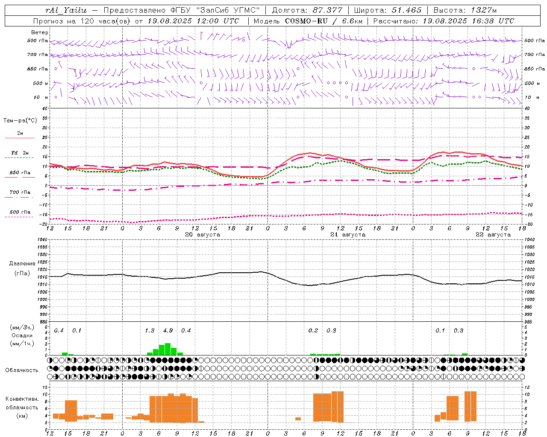Click the precipitation amount 0.2
The width and height of the screenshot is (547, 437).
(313, 330)
